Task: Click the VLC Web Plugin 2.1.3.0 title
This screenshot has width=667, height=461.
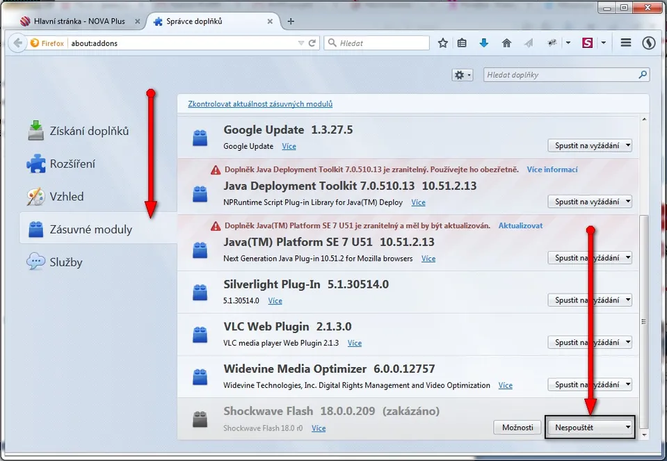Action: tap(287, 326)
